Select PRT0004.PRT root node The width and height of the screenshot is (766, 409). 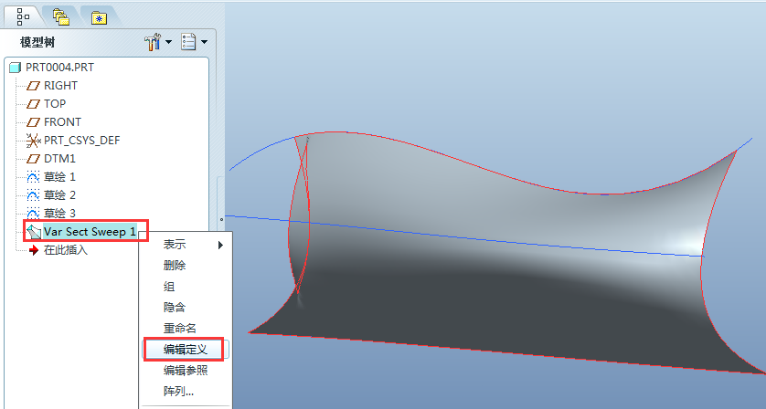point(59,68)
